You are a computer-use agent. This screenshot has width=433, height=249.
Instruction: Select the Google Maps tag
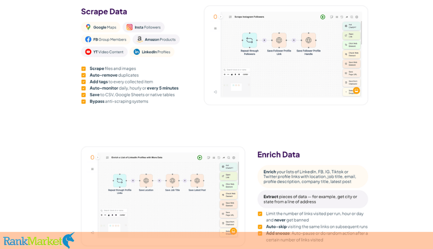[101, 27]
